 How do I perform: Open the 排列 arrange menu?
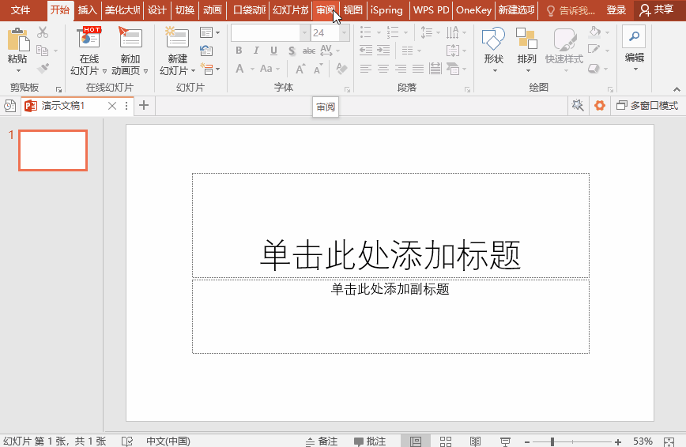pos(526,50)
